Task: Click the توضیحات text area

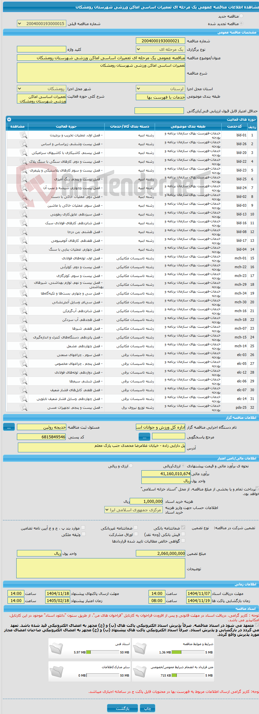Action: (101, 569)
